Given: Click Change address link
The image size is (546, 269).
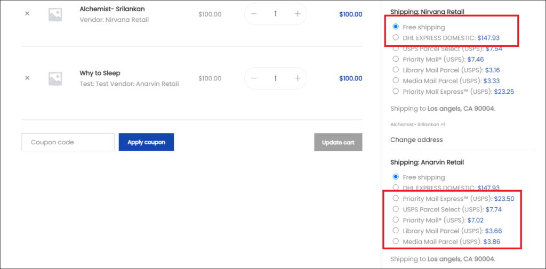Looking at the screenshot, I should [416, 140].
